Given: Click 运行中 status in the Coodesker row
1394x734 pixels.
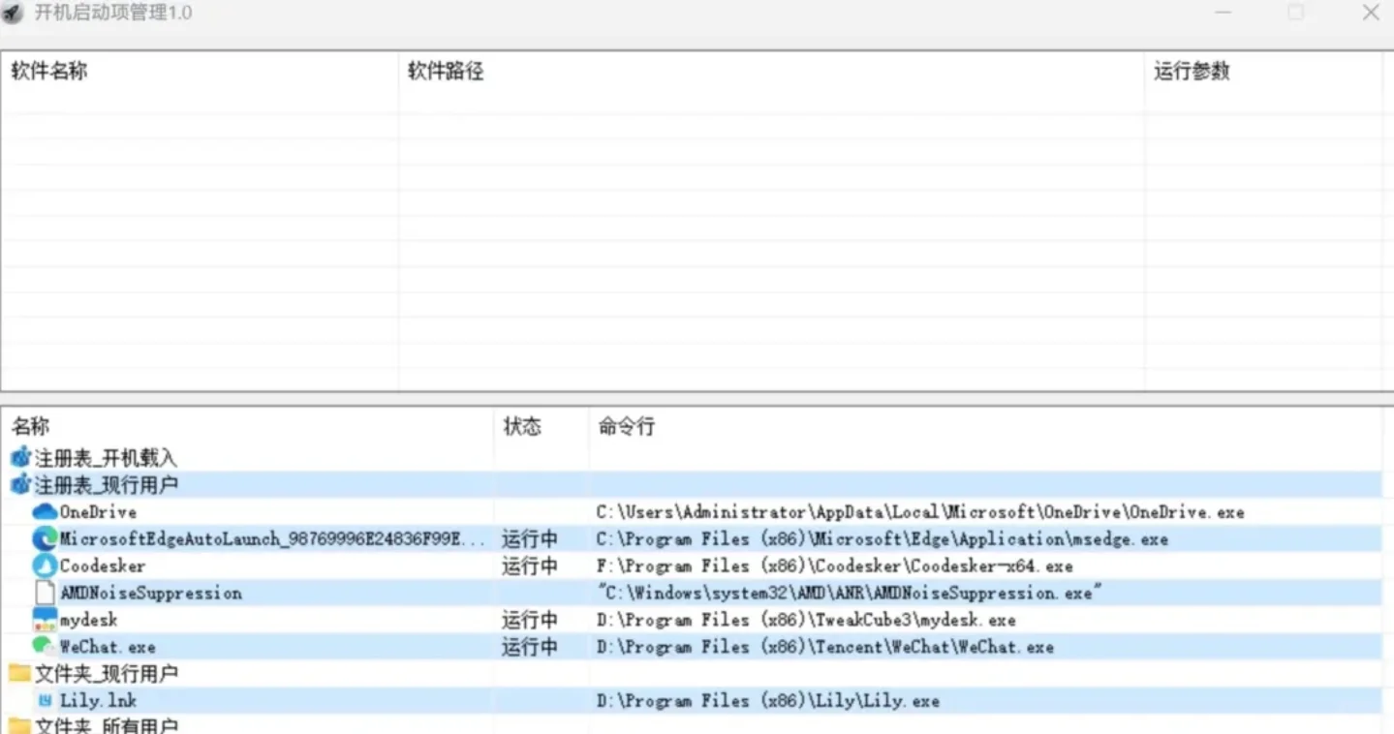Looking at the screenshot, I should coord(530,566).
